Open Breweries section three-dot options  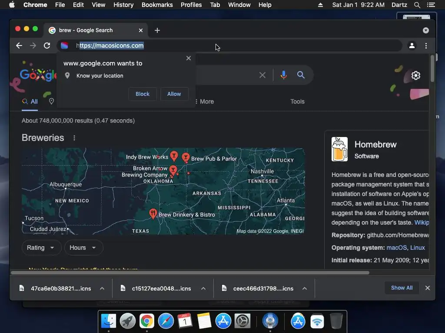[74, 138]
